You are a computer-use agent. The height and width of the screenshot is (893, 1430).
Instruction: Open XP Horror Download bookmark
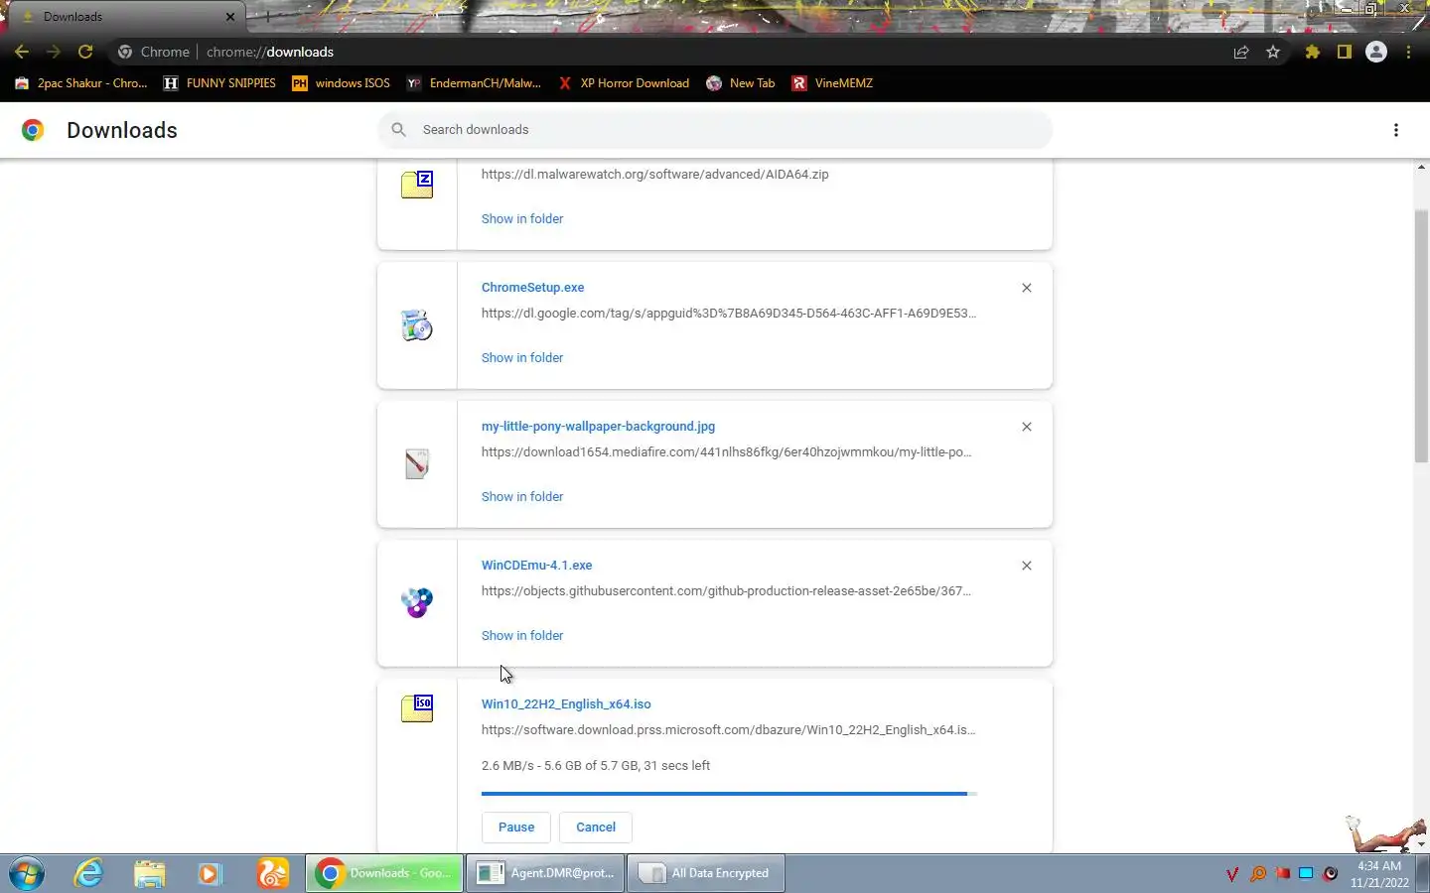point(624,83)
